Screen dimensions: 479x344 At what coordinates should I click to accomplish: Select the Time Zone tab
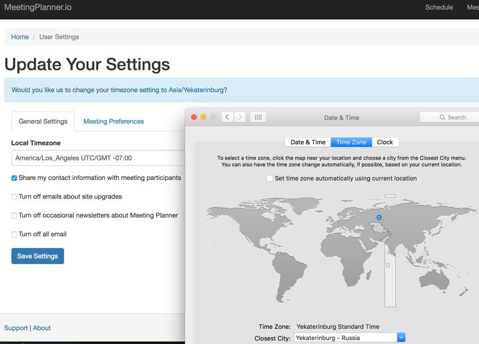coord(351,142)
